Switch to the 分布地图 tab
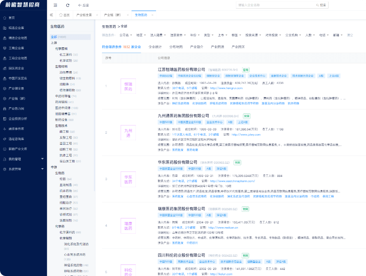The width and height of the screenshot is (366, 276). tap(176, 47)
